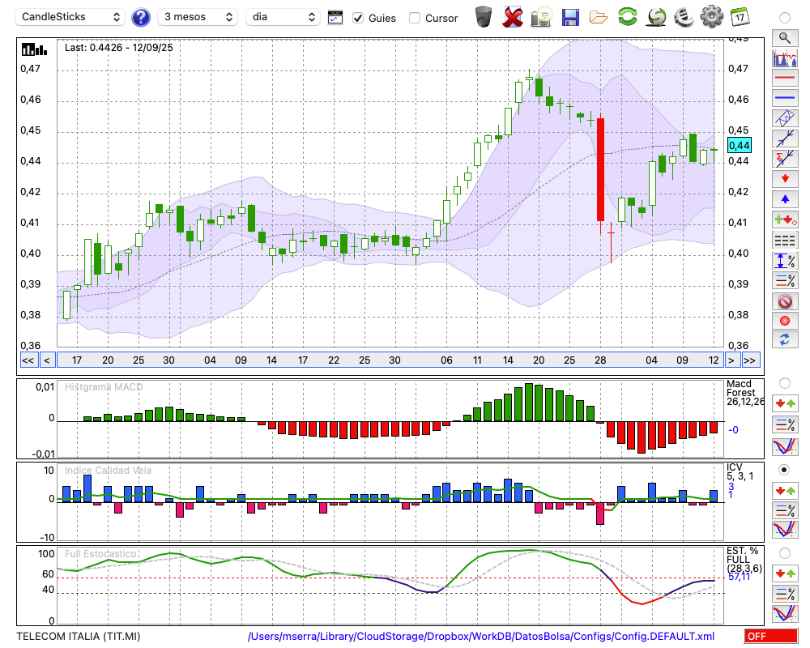Screen dimensions: 810x648
Task: Open the dia interval dropdown
Action: click(283, 17)
